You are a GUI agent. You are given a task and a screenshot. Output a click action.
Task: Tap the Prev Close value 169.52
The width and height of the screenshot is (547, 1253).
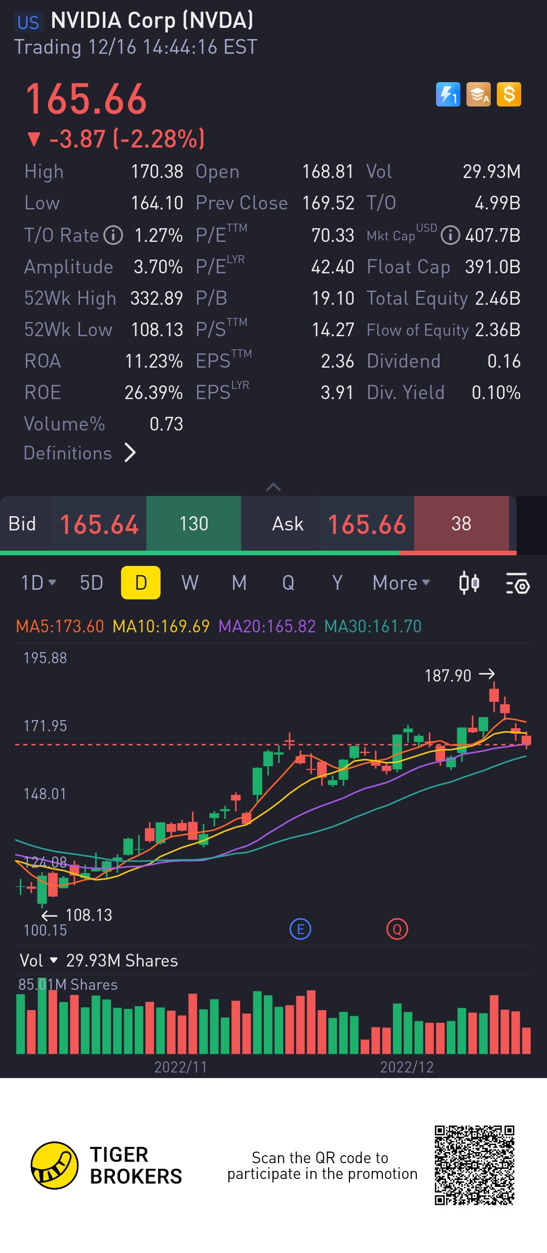[x=328, y=203]
